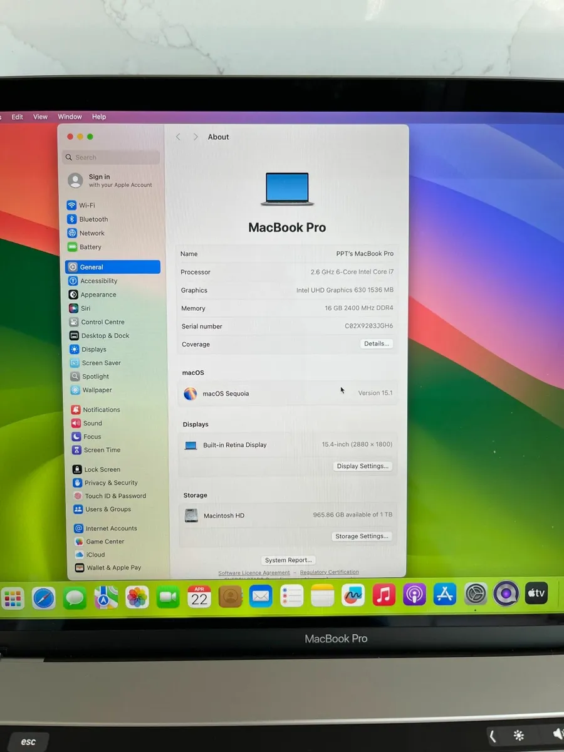Open Wallpaper settings
564x752 pixels.
pos(91,390)
